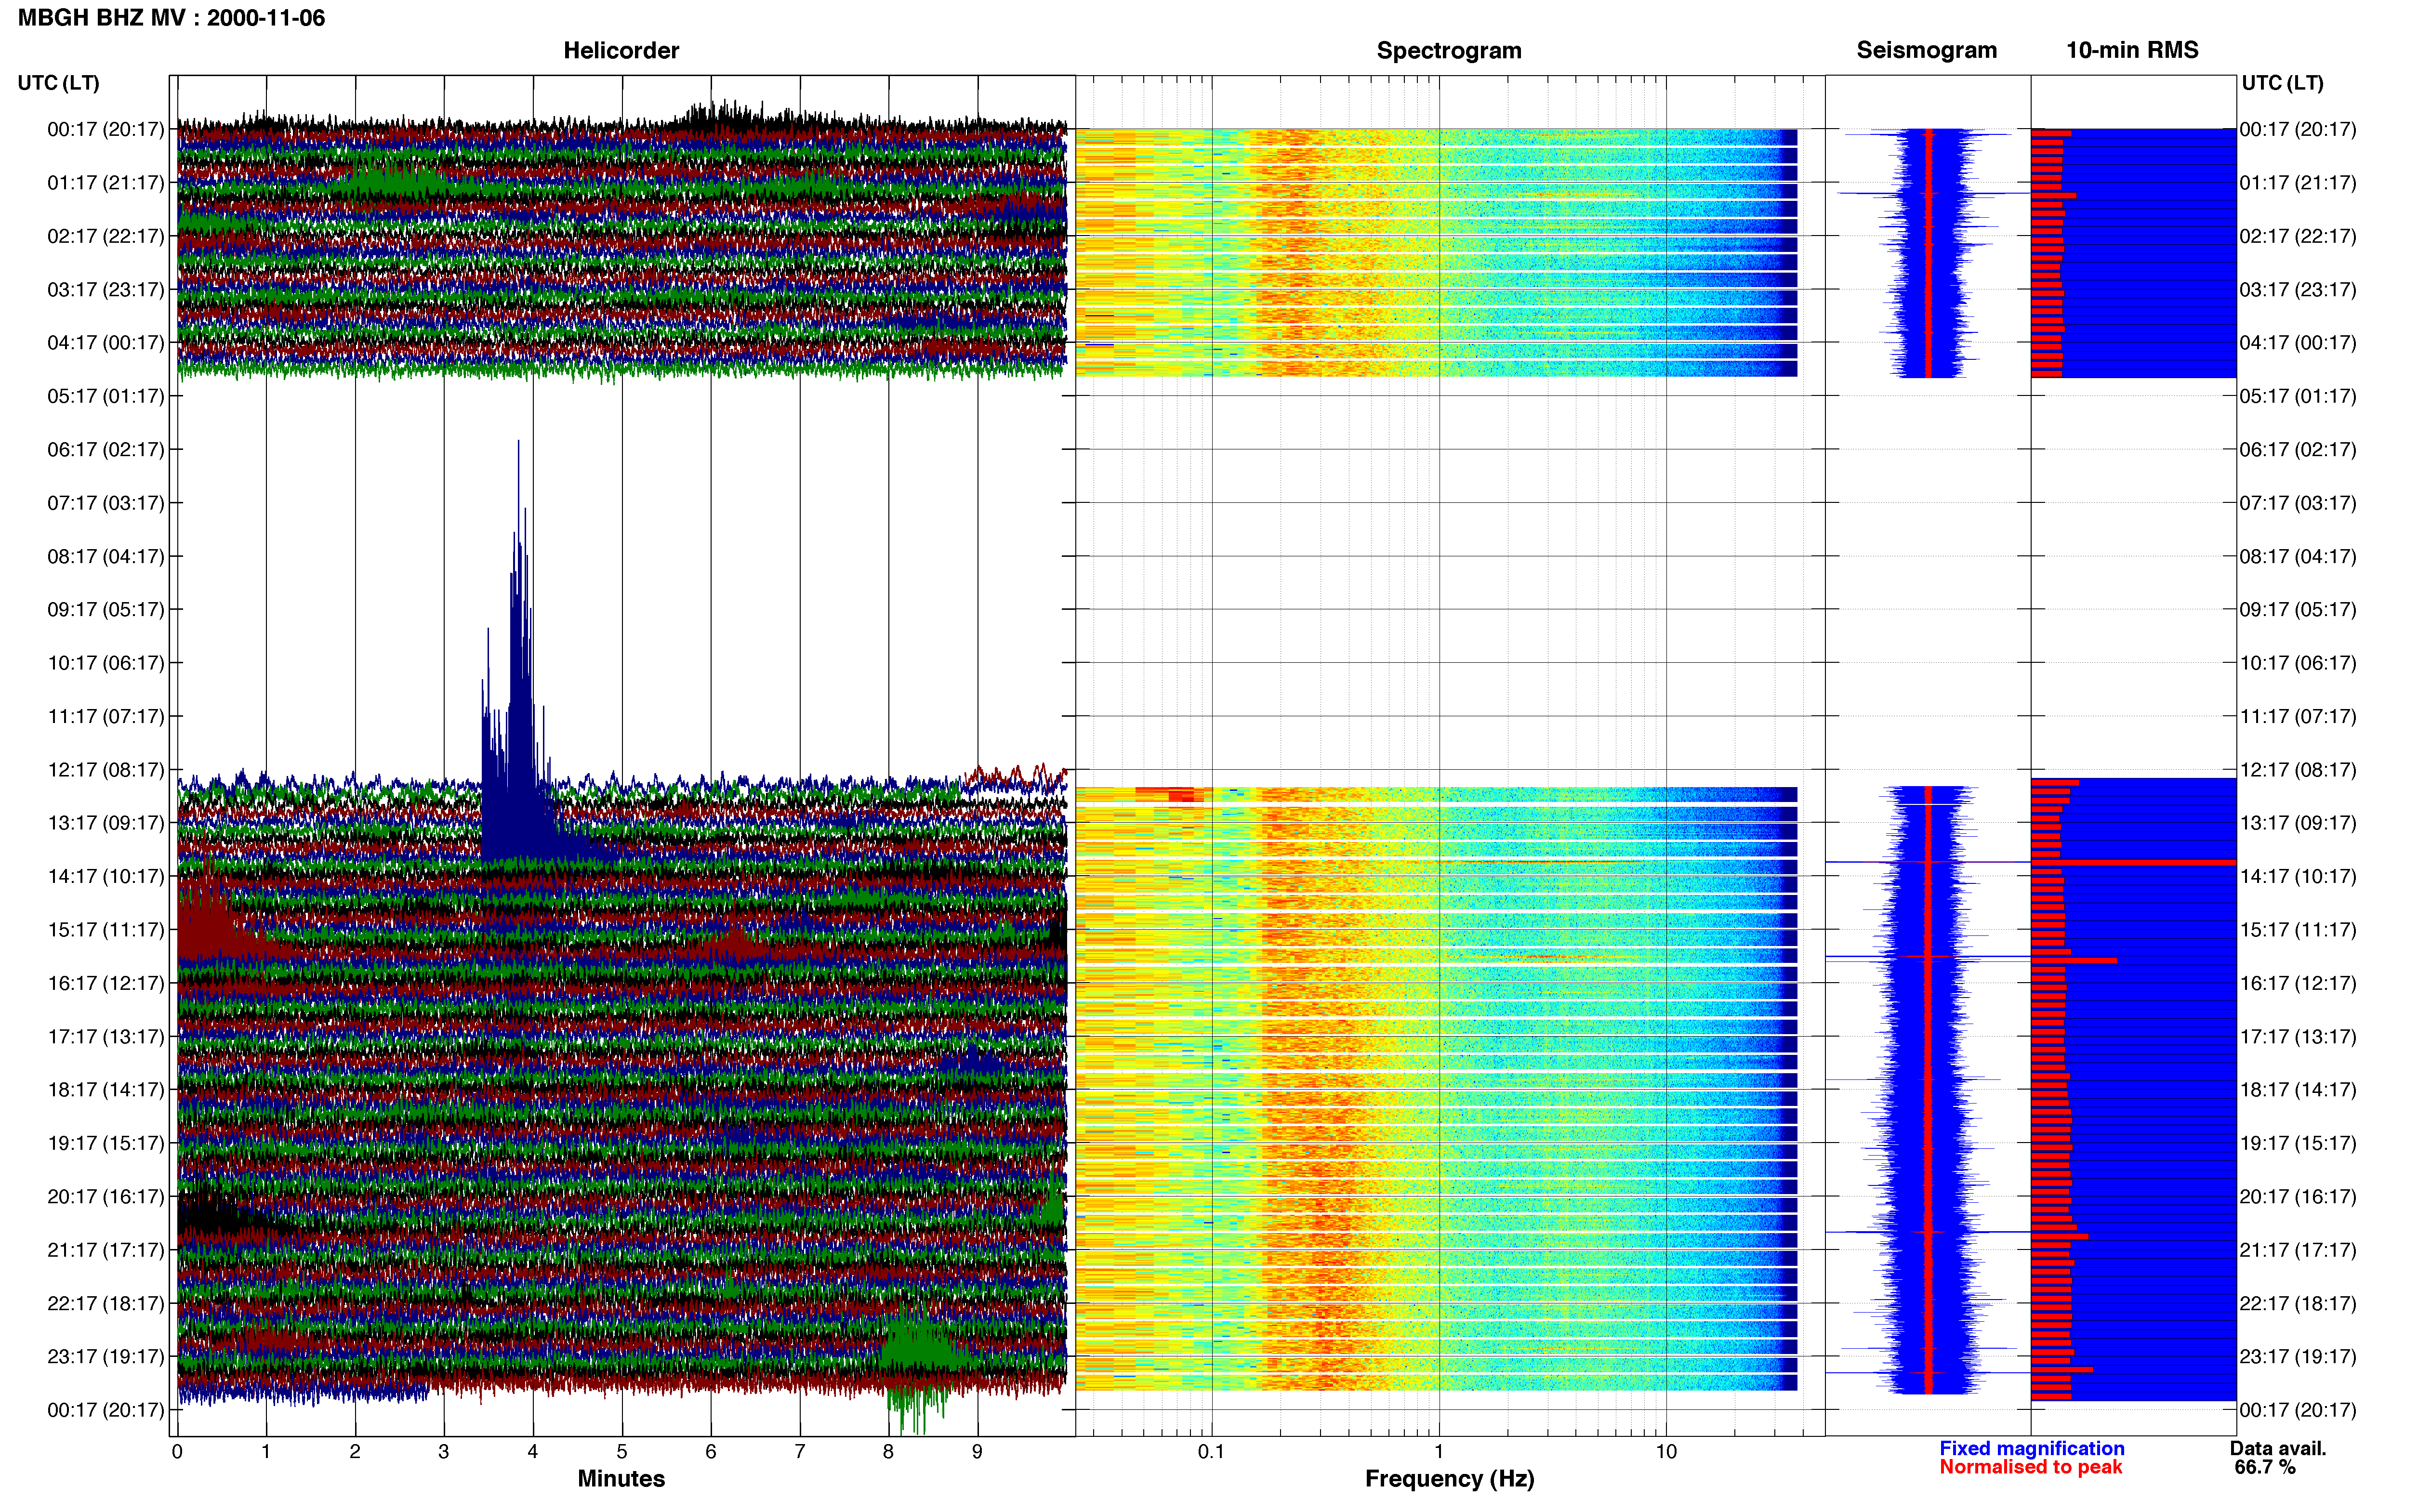
Task: Click the Data avail. label
Action: (2278, 1448)
